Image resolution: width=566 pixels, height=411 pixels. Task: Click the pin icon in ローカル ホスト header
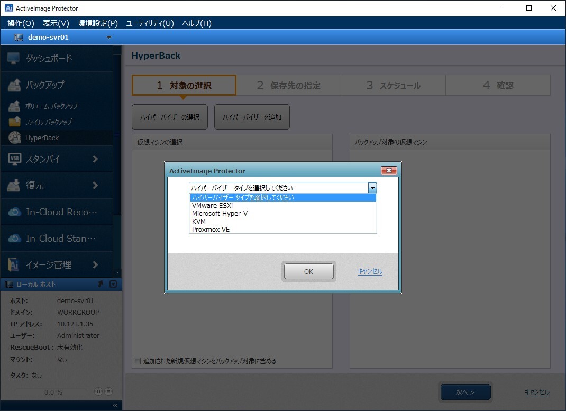101,284
